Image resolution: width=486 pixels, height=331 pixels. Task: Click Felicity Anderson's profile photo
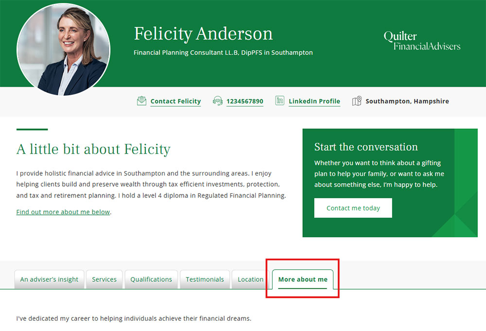coord(64,49)
